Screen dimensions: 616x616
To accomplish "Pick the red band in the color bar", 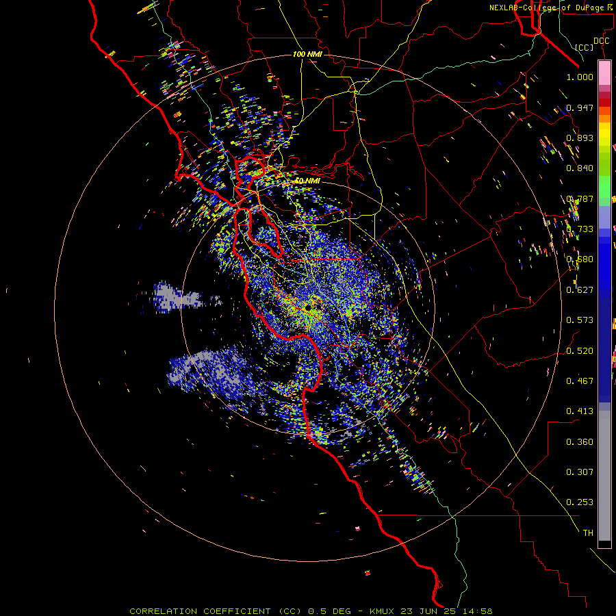I will click(604, 102).
